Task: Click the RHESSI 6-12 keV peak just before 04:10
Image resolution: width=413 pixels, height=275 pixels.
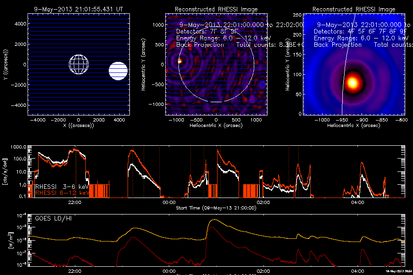Action: tap(363, 163)
